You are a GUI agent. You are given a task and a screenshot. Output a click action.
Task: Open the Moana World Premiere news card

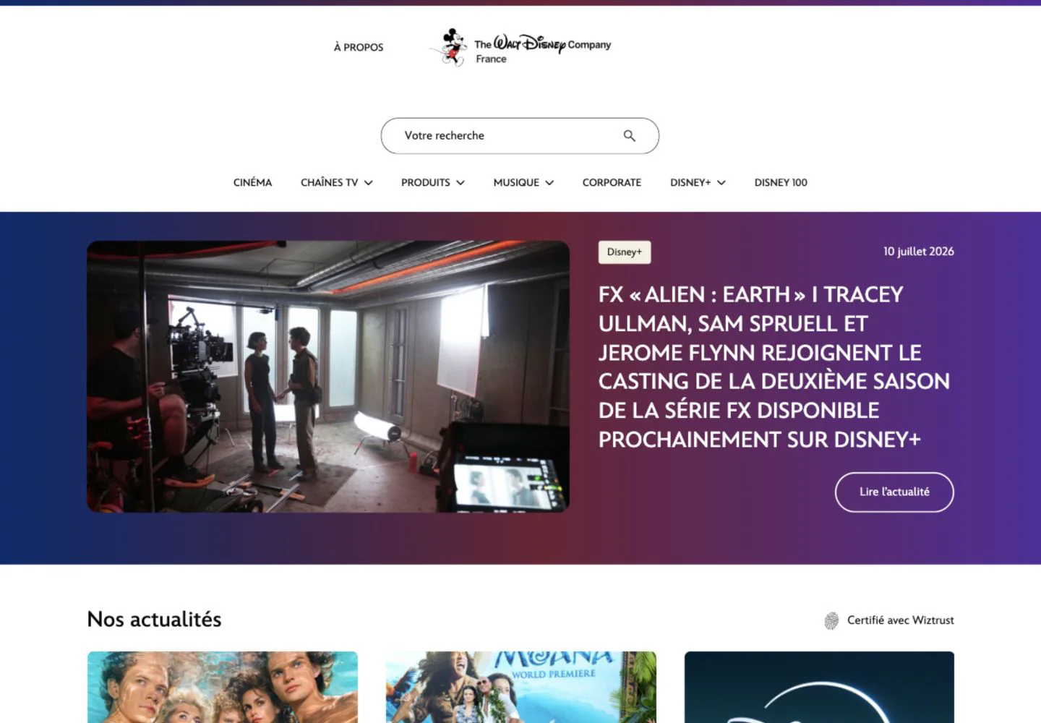(520, 687)
